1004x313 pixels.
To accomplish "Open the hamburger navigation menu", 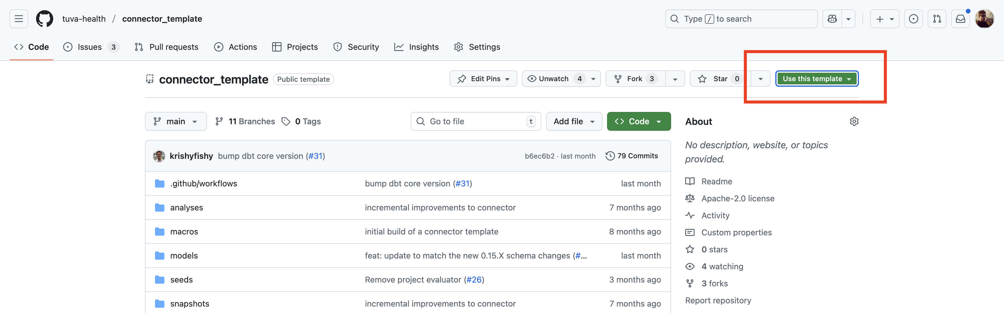I will click(x=19, y=19).
